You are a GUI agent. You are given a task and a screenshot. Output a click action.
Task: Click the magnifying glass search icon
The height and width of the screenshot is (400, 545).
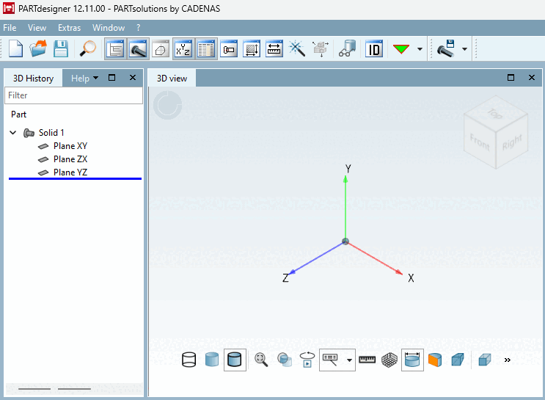(87, 48)
